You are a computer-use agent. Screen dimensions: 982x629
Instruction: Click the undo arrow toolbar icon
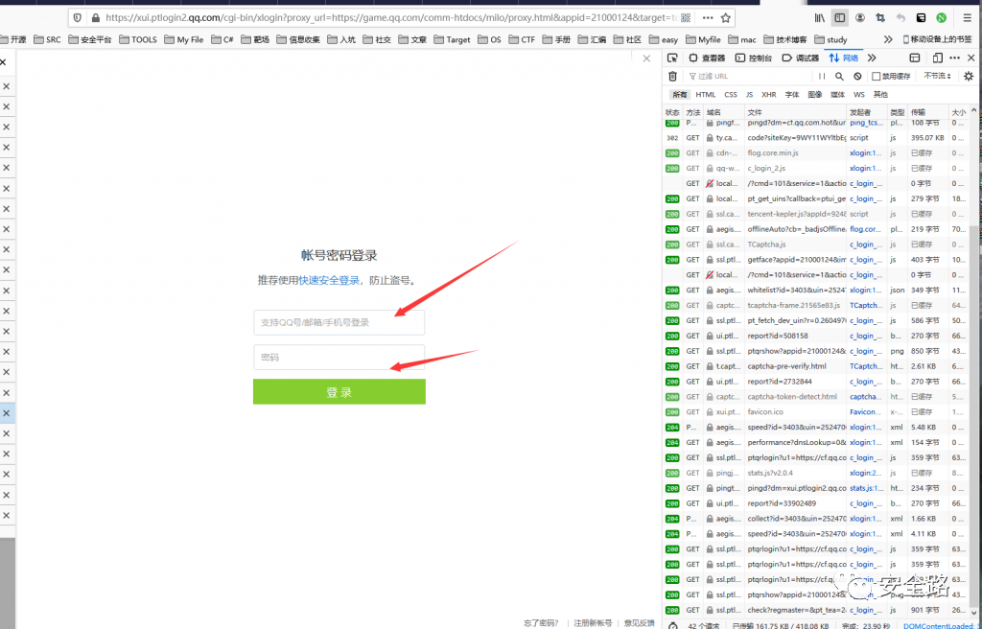[x=900, y=18]
